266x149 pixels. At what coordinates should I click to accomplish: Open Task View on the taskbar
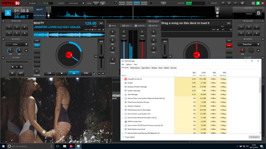(x=58, y=146)
